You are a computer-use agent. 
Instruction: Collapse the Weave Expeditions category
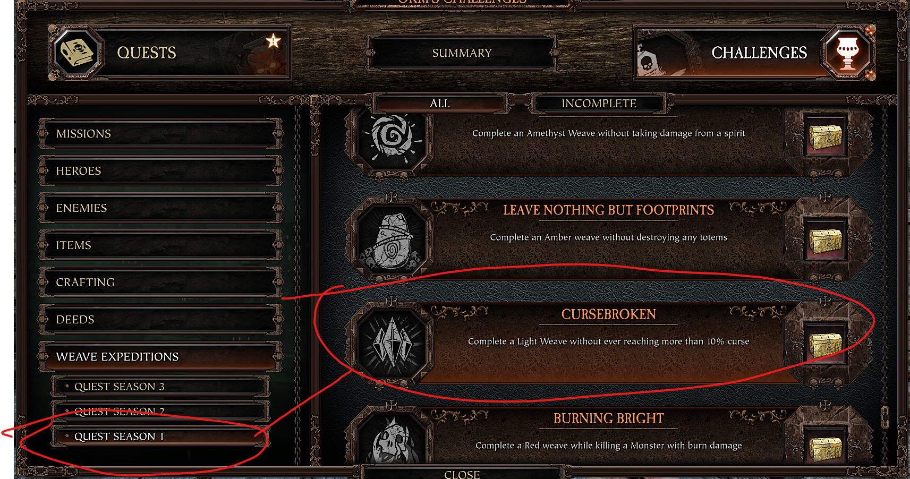(x=160, y=356)
